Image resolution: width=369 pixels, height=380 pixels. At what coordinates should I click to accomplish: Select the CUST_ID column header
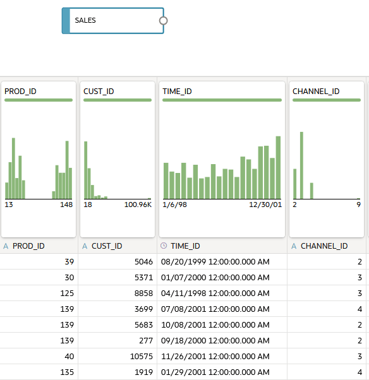118,246
